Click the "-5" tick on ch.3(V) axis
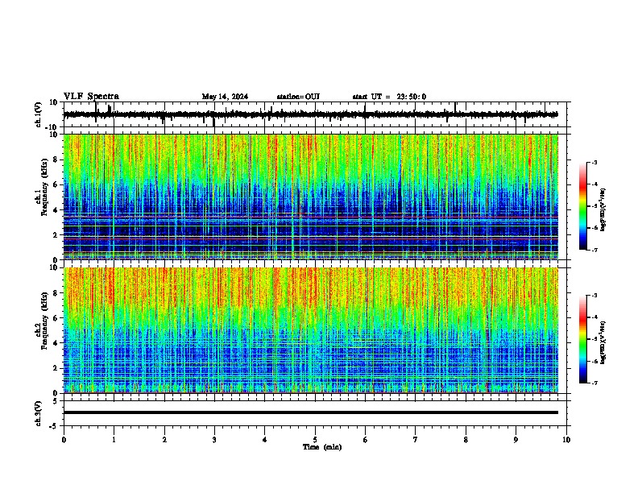The height and width of the screenshot is (493, 638). [54, 426]
